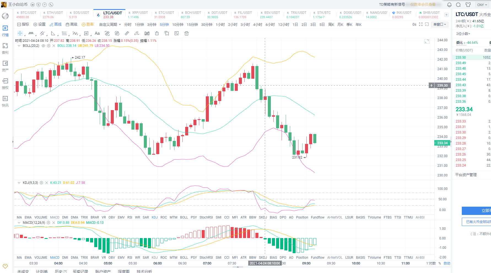Open the 买卖记录 trade records tab
Image resolution: width=491 pixels, height=273 pixels.
pos(80,271)
